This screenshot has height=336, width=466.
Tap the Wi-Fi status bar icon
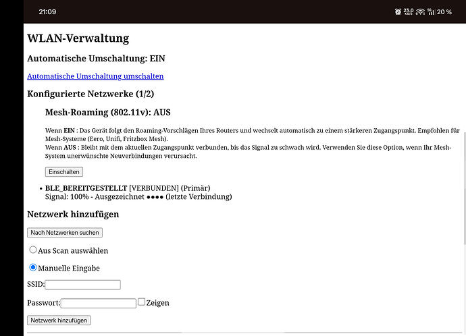click(x=420, y=11)
